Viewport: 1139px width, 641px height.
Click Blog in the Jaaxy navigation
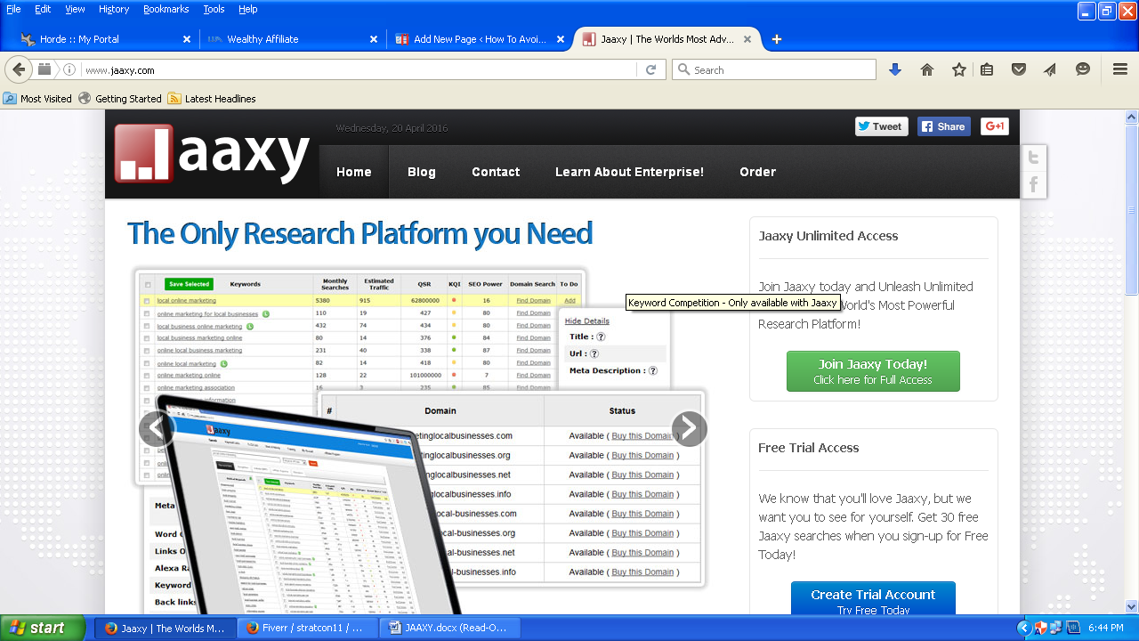tap(422, 172)
